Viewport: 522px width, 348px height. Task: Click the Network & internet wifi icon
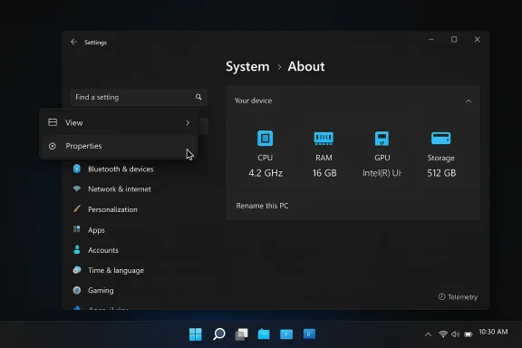pyautogui.click(x=77, y=188)
